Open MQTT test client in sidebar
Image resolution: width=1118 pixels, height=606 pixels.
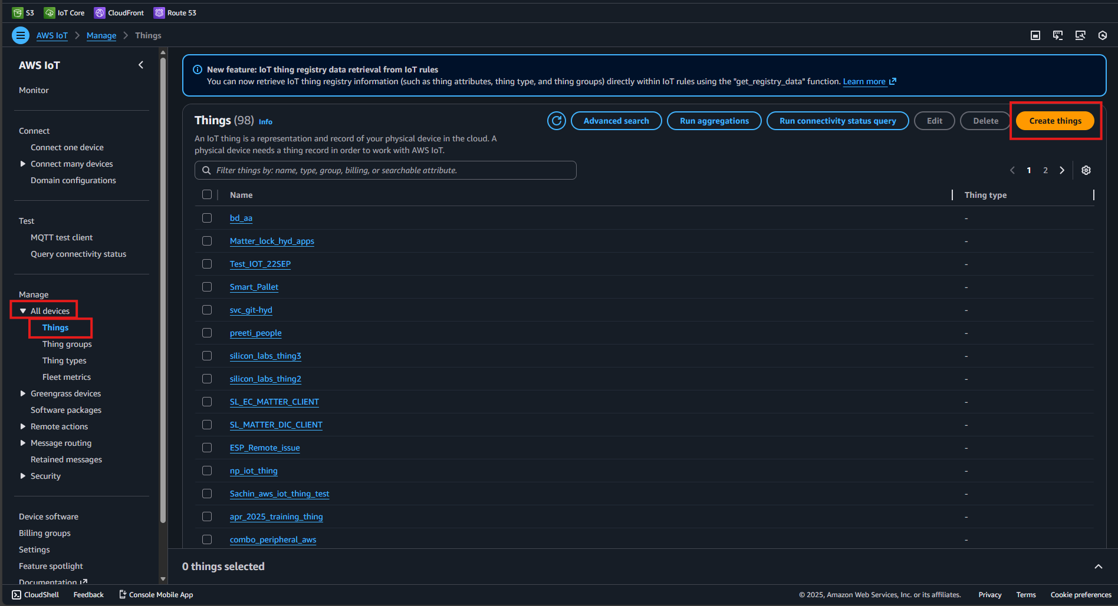[x=61, y=237]
